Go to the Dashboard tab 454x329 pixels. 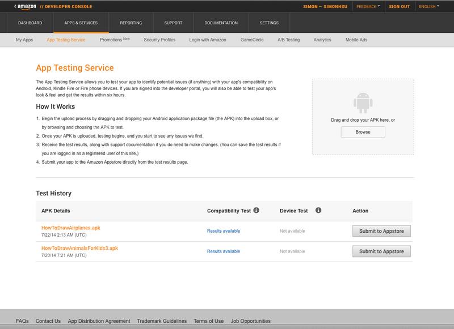click(x=30, y=23)
